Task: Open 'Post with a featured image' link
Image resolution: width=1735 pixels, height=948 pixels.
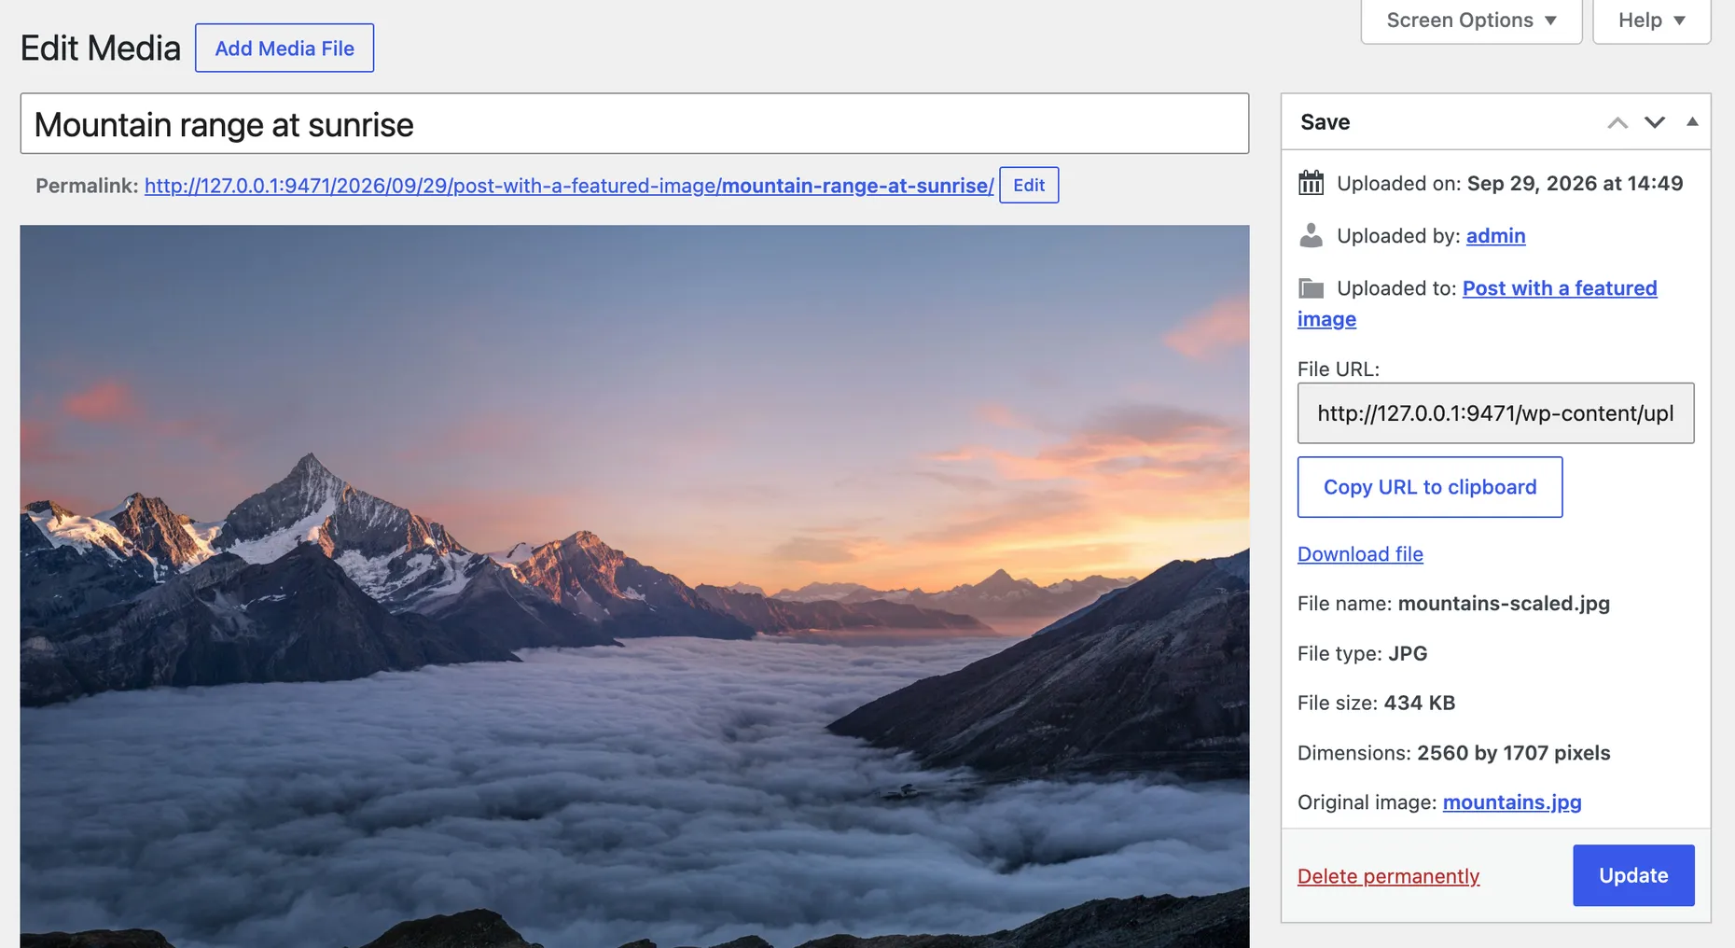Action: pyautogui.click(x=1560, y=288)
